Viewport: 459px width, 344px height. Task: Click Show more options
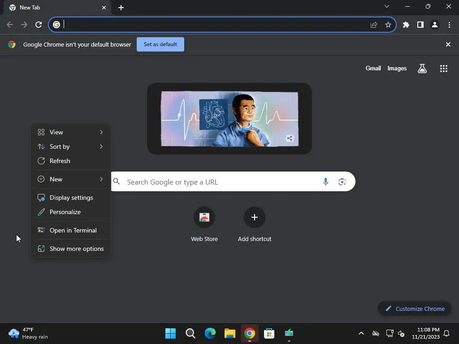tap(70, 249)
